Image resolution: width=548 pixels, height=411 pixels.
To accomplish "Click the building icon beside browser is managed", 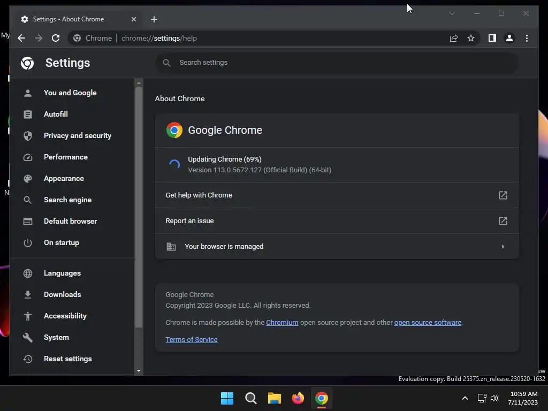I will (x=171, y=247).
